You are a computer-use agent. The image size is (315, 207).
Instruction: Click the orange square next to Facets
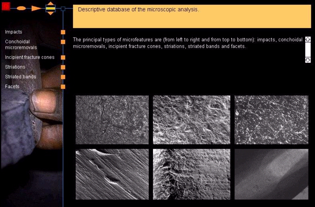point(63,87)
